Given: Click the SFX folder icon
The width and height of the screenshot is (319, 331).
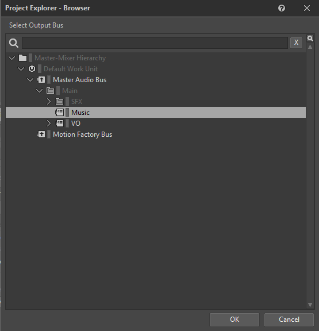Looking at the screenshot, I should click(59, 102).
